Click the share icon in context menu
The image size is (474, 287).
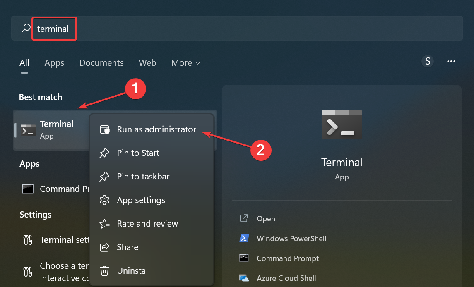point(105,247)
